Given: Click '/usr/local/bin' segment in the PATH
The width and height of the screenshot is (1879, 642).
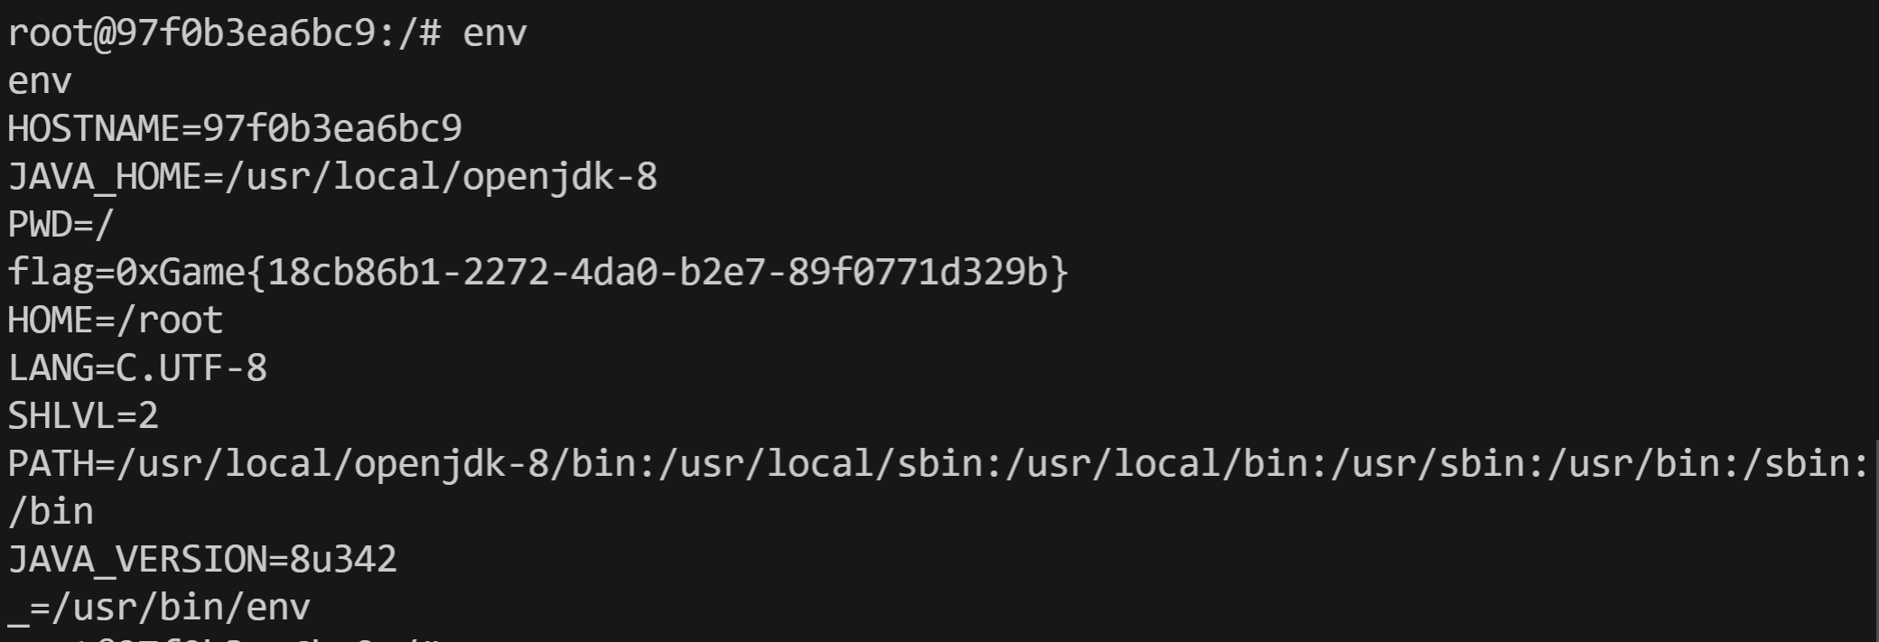Looking at the screenshot, I should pyautogui.click(x=1157, y=464).
